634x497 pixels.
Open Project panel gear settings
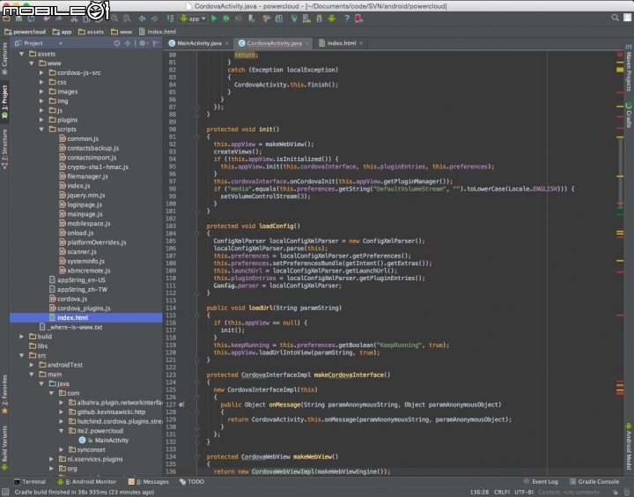pyautogui.click(x=143, y=43)
